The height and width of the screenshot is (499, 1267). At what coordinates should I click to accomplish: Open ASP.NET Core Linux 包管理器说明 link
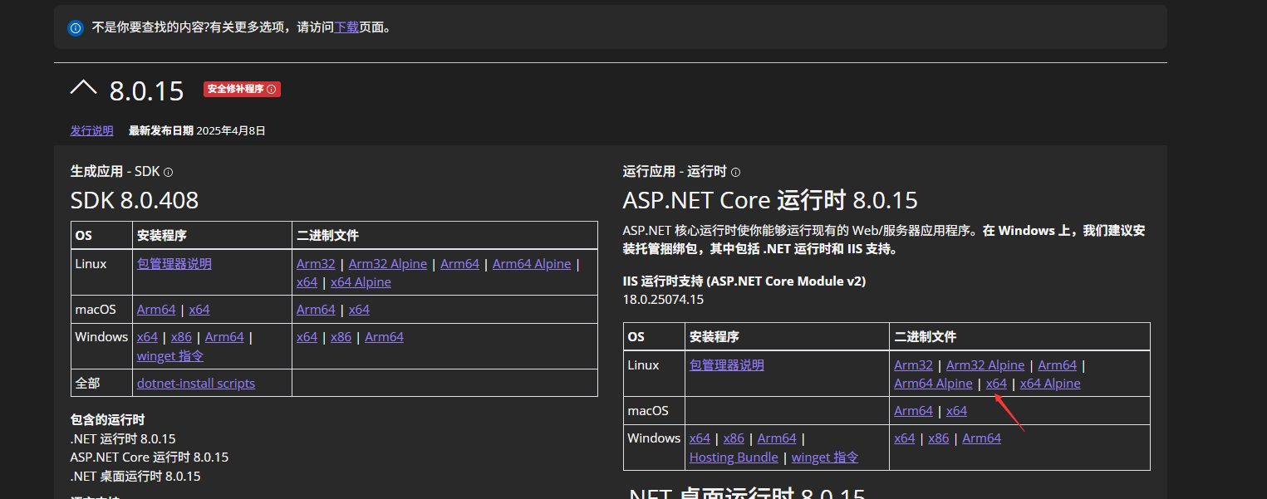(727, 364)
